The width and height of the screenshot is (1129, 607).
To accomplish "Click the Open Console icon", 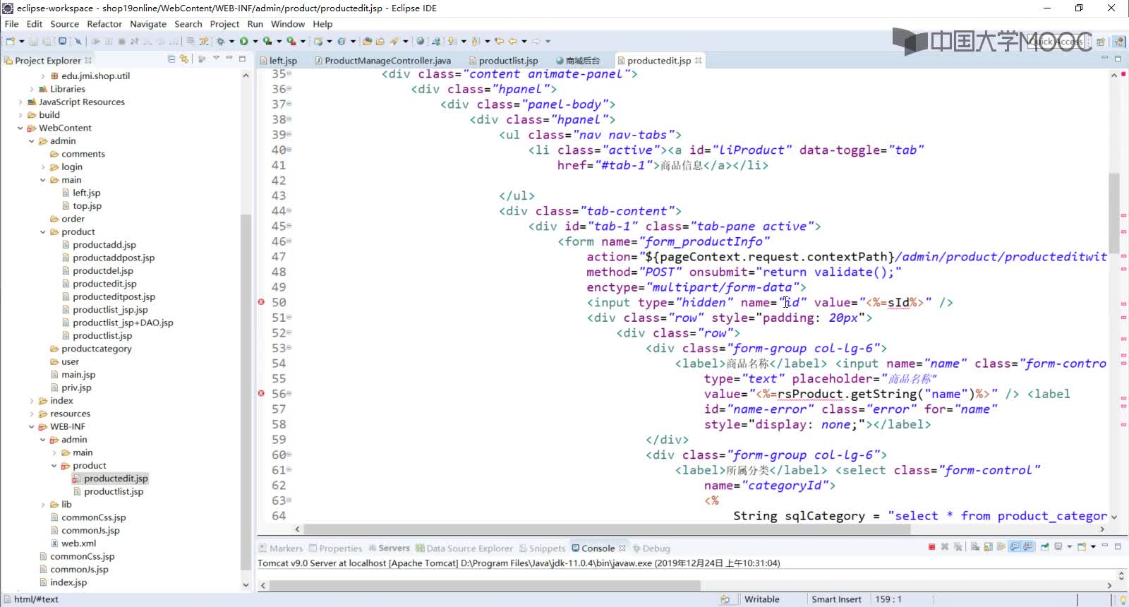I will 1082,547.
